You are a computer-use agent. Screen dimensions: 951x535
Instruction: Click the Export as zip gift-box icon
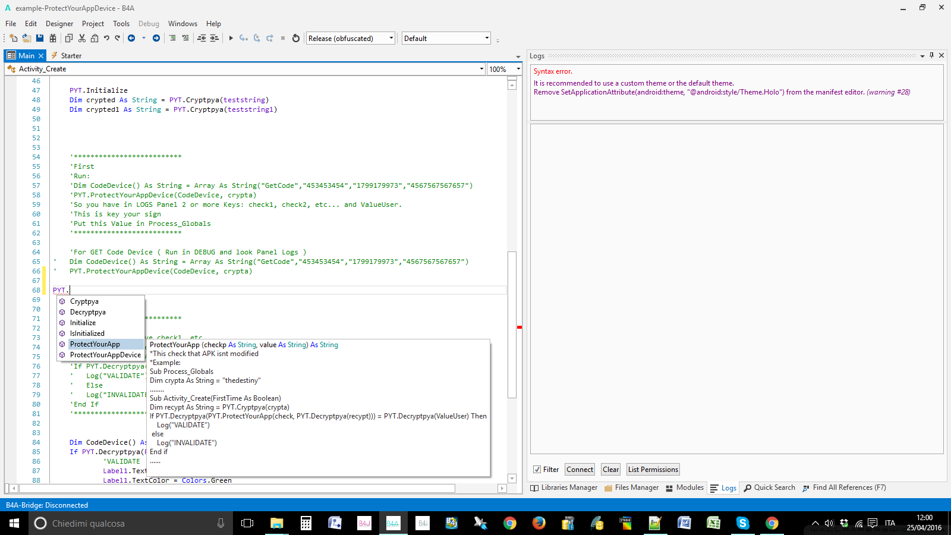tap(53, 38)
